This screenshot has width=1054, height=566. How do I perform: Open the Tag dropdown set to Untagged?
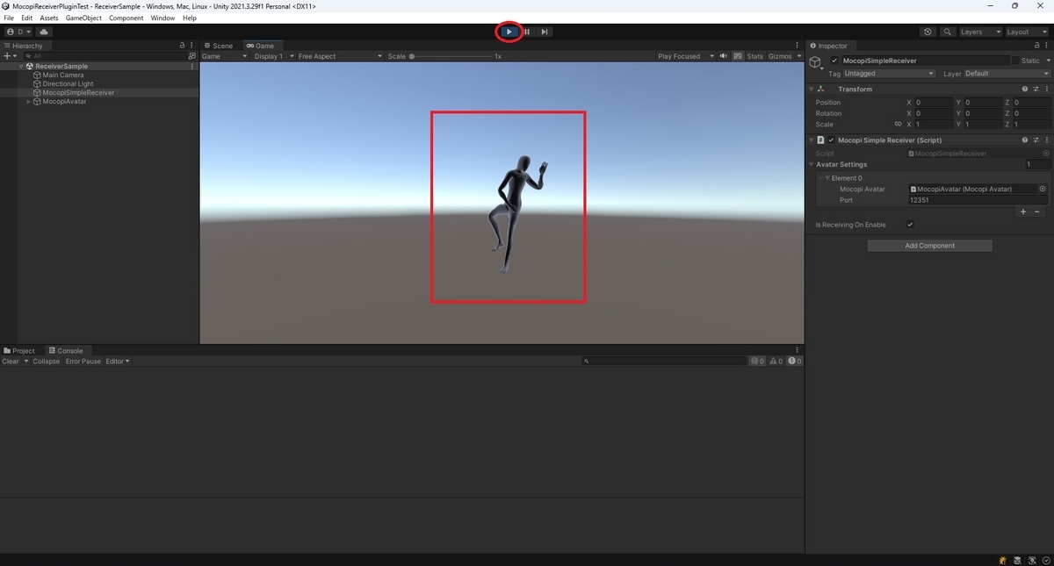point(889,74)
